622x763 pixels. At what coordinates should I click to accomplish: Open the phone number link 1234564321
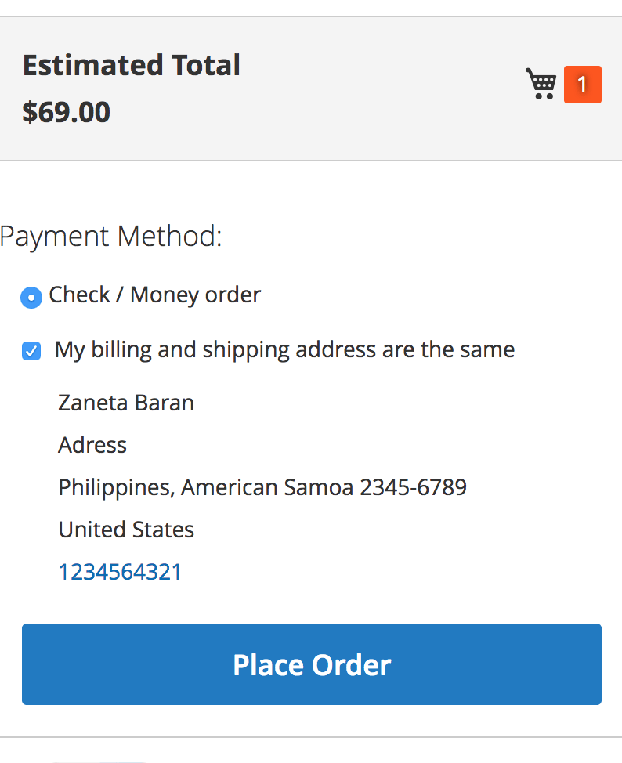(120, 572)
